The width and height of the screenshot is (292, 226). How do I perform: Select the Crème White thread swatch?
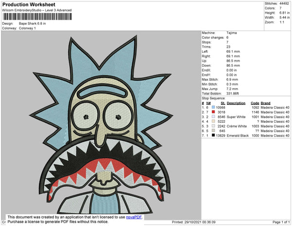[213, 126]
